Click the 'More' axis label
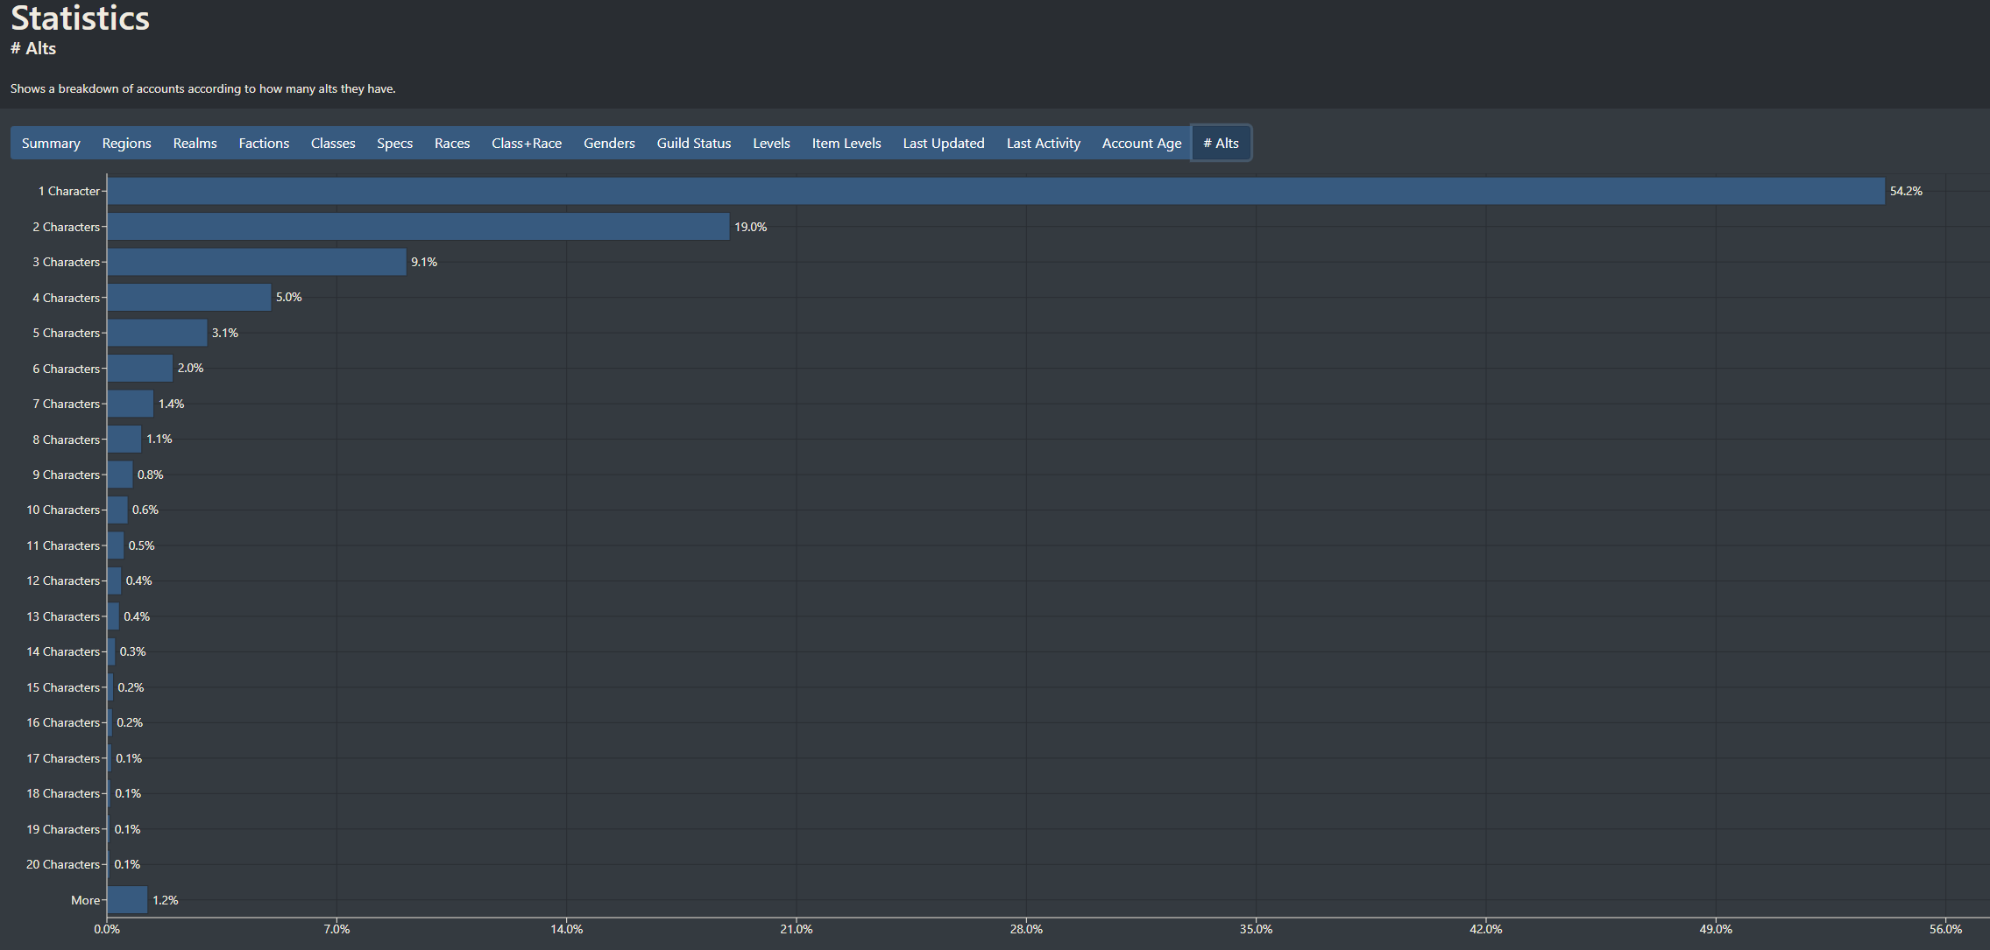 point(86,900)
